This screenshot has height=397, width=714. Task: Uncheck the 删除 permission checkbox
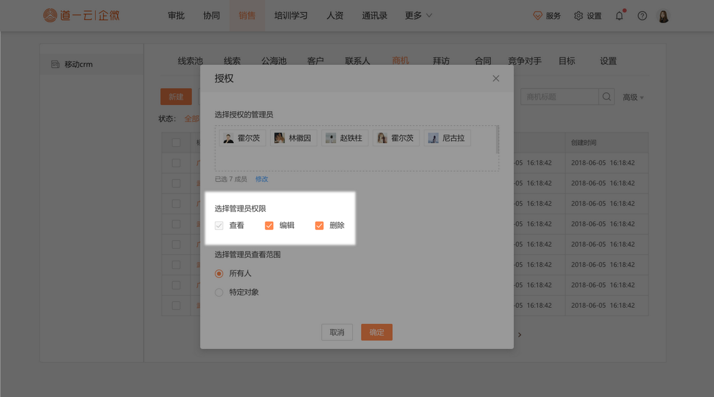319,225
